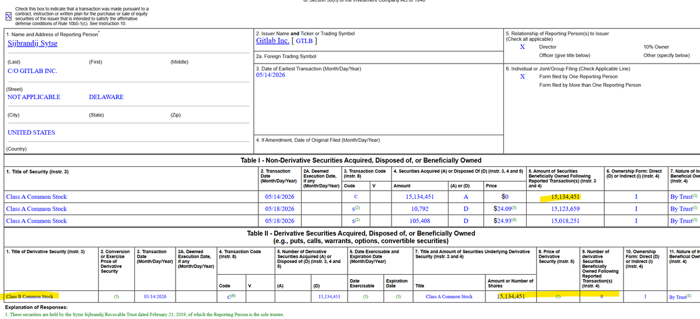Image resolution: width=700 pixels, height=319 pixels.
Task: Click the 15,123,659 beneficially owned value
Action: [565, 209]
